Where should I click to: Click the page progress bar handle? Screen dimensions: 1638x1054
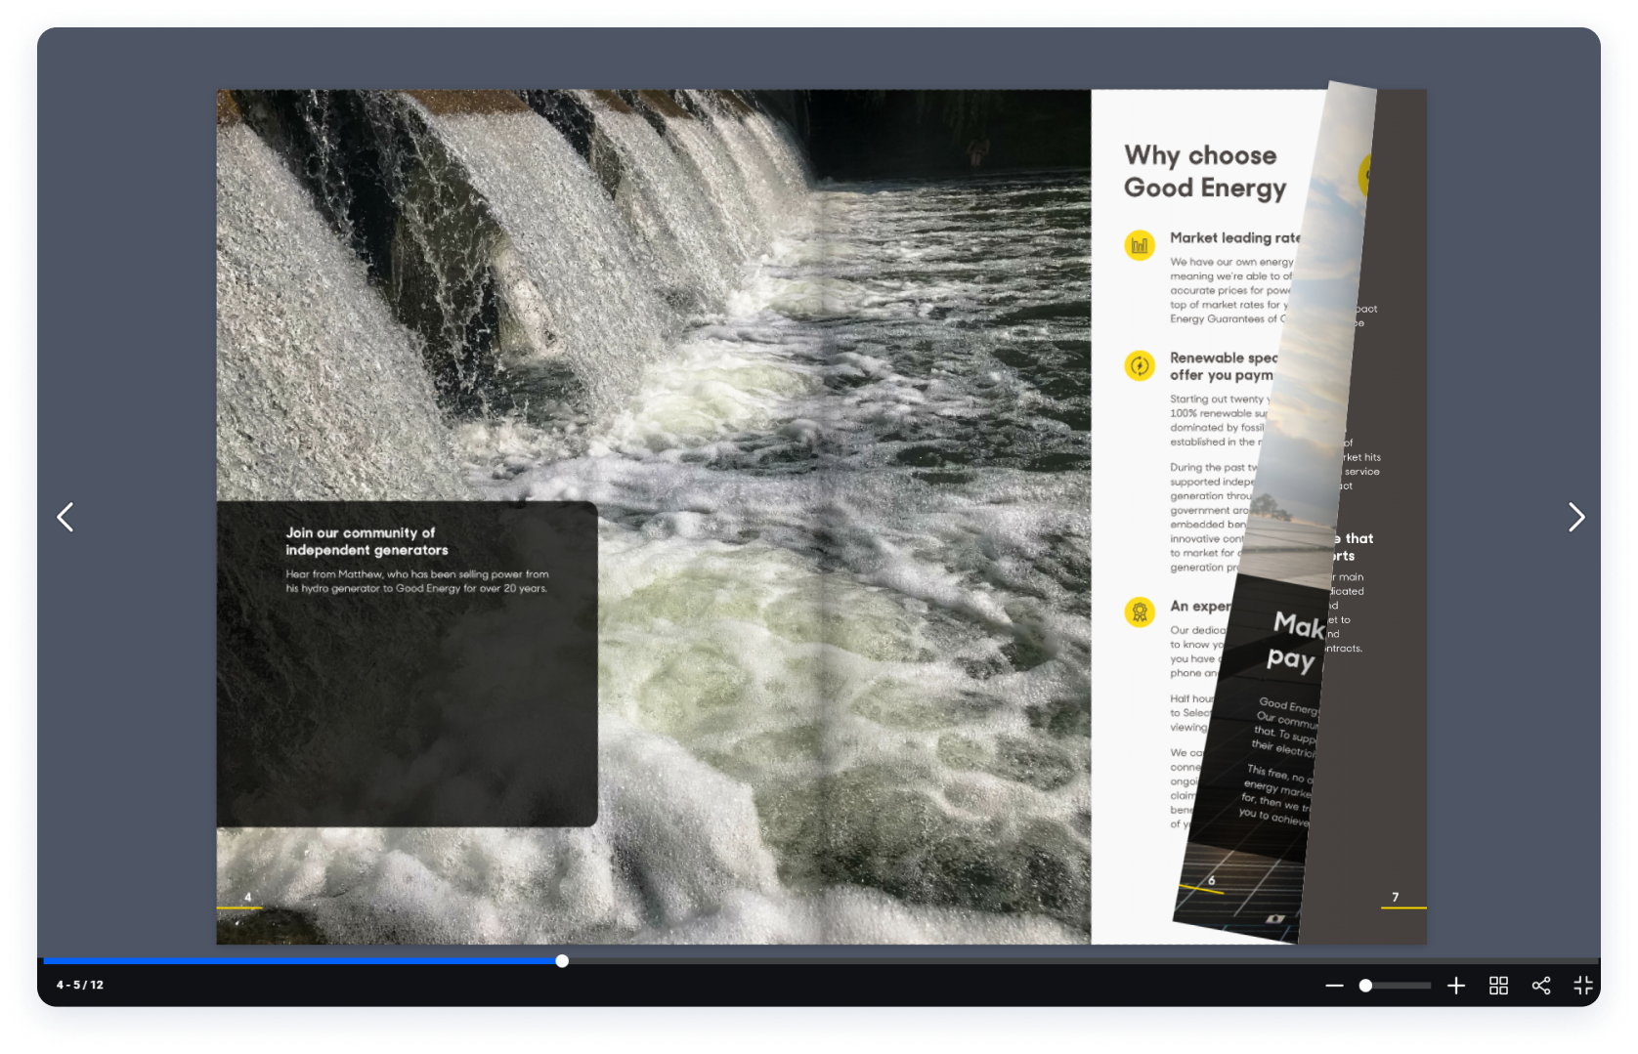562,961
